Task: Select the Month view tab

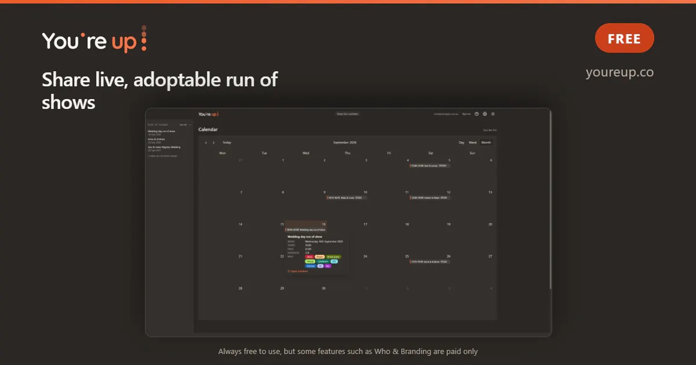Action: (x=486, y=143)
